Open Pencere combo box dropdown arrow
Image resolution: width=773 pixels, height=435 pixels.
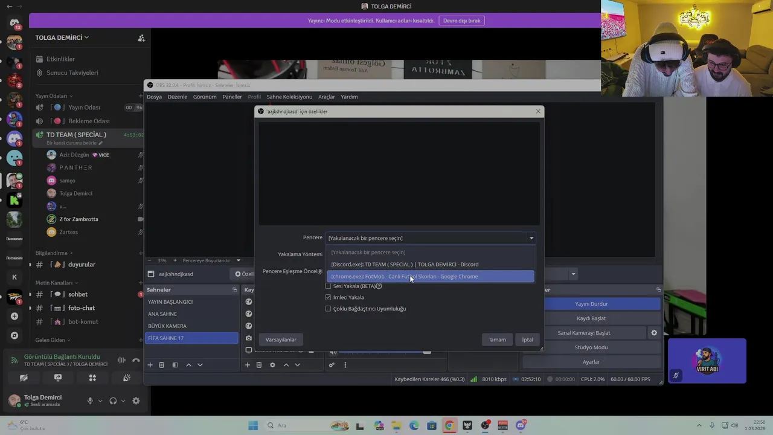pyautogui.click(x=531, y=238)
